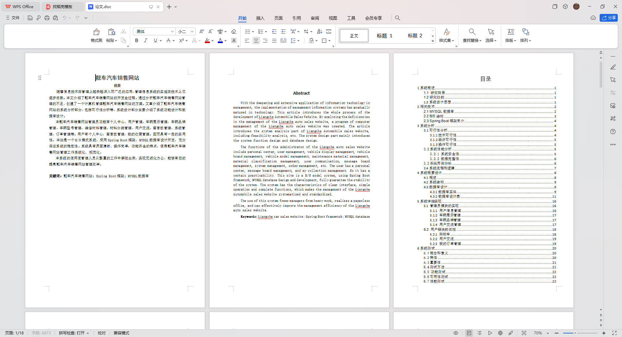Expand the bullet list dropdown arrow
The width and height of the screenshot is (622, 337).
point(253,31)
